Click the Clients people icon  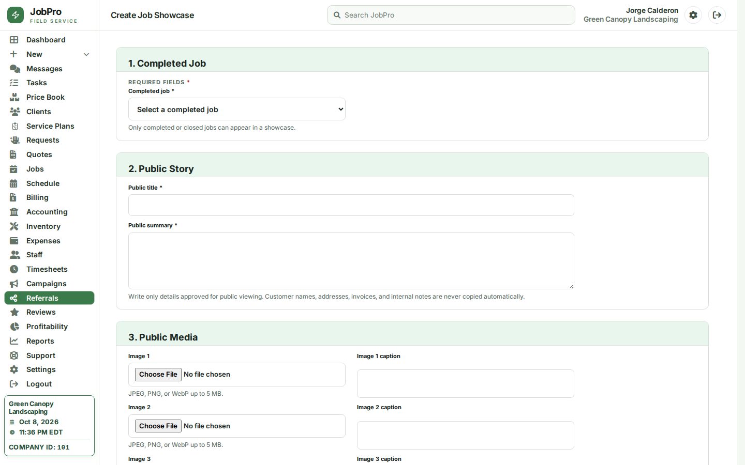pyautogui.click(x=14, y=112)
